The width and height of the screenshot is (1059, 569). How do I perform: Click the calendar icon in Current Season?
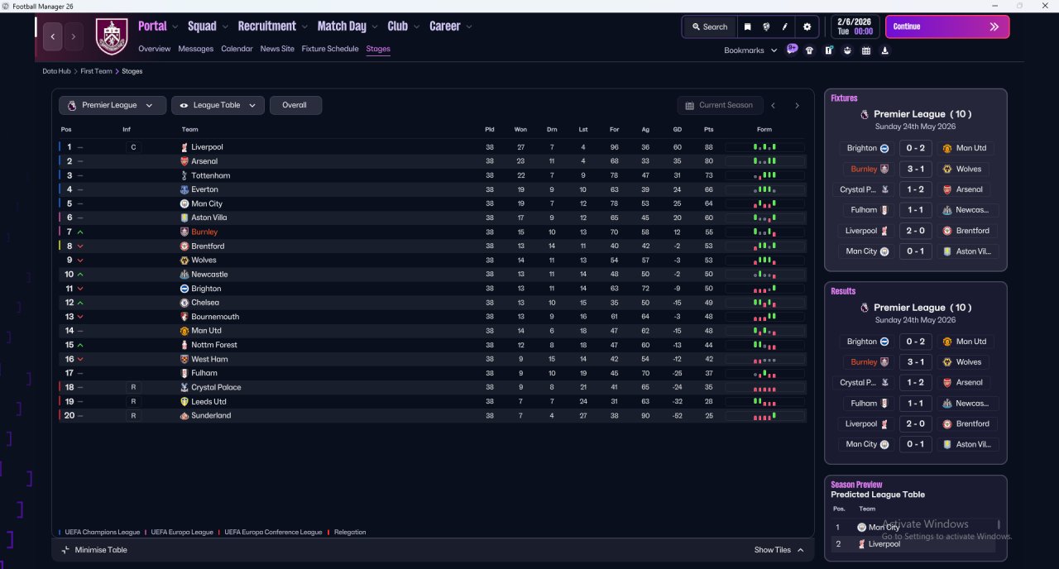point(689,105)
